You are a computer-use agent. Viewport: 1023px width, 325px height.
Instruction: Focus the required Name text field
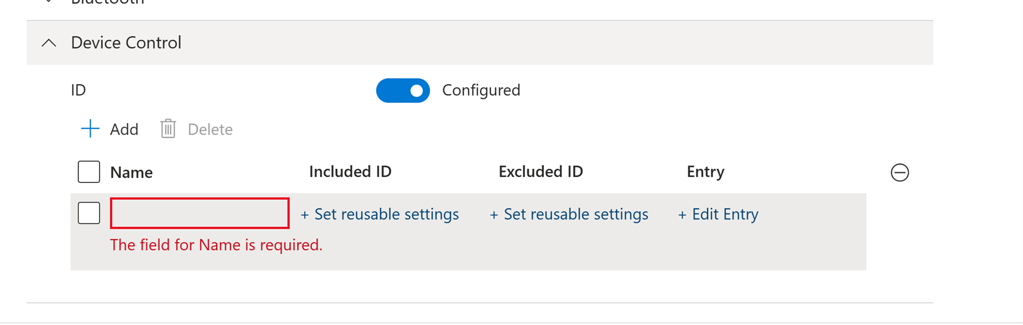pyautogui.click(x=199, y=213)
